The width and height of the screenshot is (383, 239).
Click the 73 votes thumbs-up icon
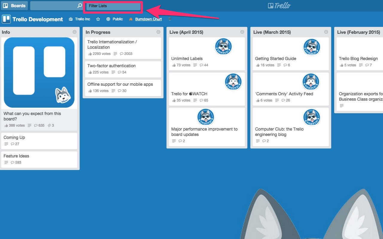point(174,65)
